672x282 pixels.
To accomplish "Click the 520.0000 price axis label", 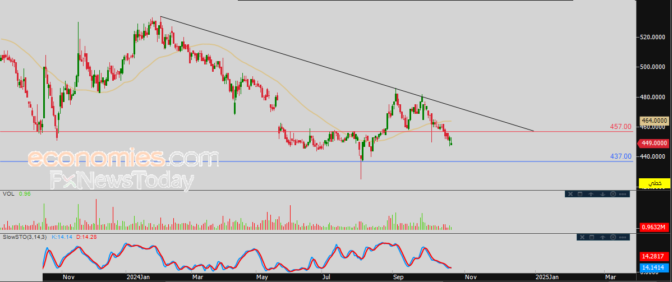I will (x=653, y=38).
